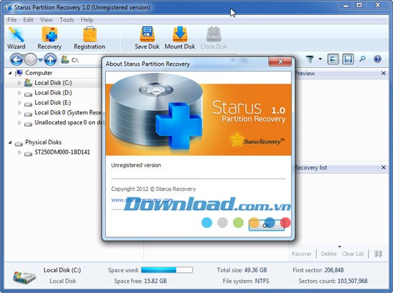Screen dimensions: 393x293
Task: Click the Delete button in recovery list
Action: point(329,254)
